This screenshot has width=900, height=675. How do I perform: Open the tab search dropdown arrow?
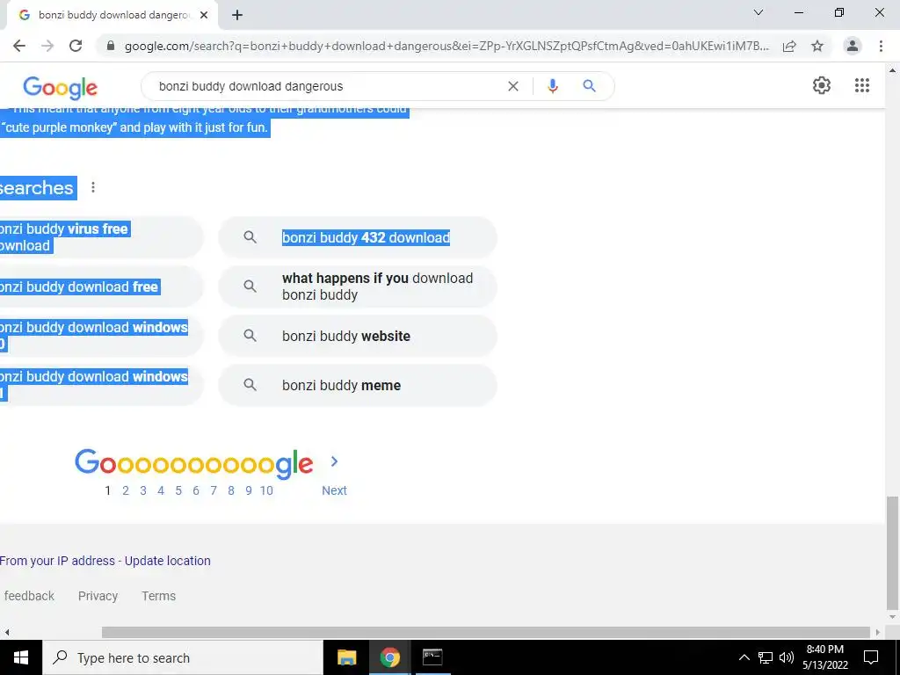pyautogui.click(x=758, y=12)
